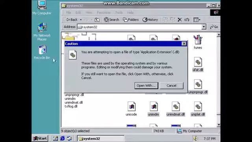
Task: Click the Forward toolbar arrow
Action: click(x=87, y=20)
